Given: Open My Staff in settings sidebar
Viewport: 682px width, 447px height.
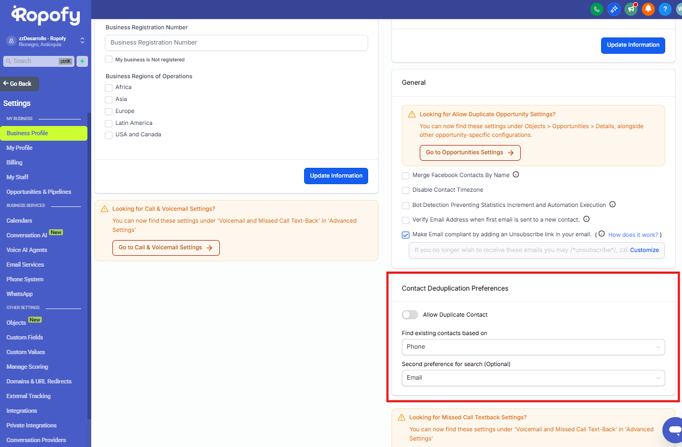Looking at the screenshot, I should coord(17,177).
